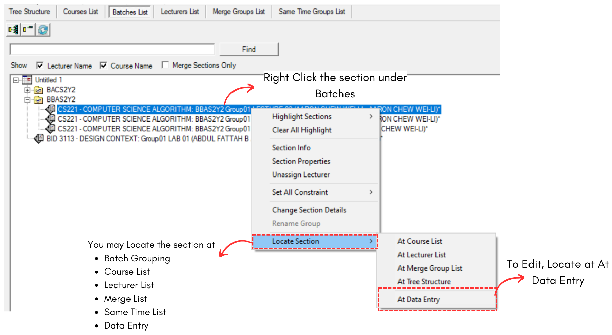Open Section Properties from the context menu
The width and height of the screenshot is (612, 335).
[x=301, y=161]
